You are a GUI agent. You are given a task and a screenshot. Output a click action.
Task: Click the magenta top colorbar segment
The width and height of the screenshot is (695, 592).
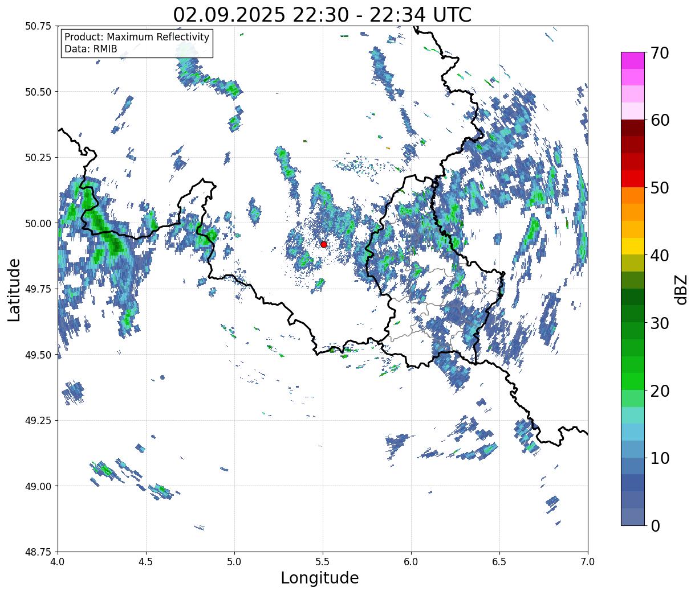(x=633, y=60)
